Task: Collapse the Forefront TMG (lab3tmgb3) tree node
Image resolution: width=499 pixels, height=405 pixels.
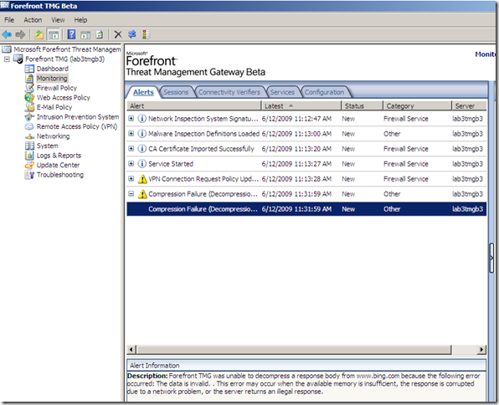Action: point(7,59)
